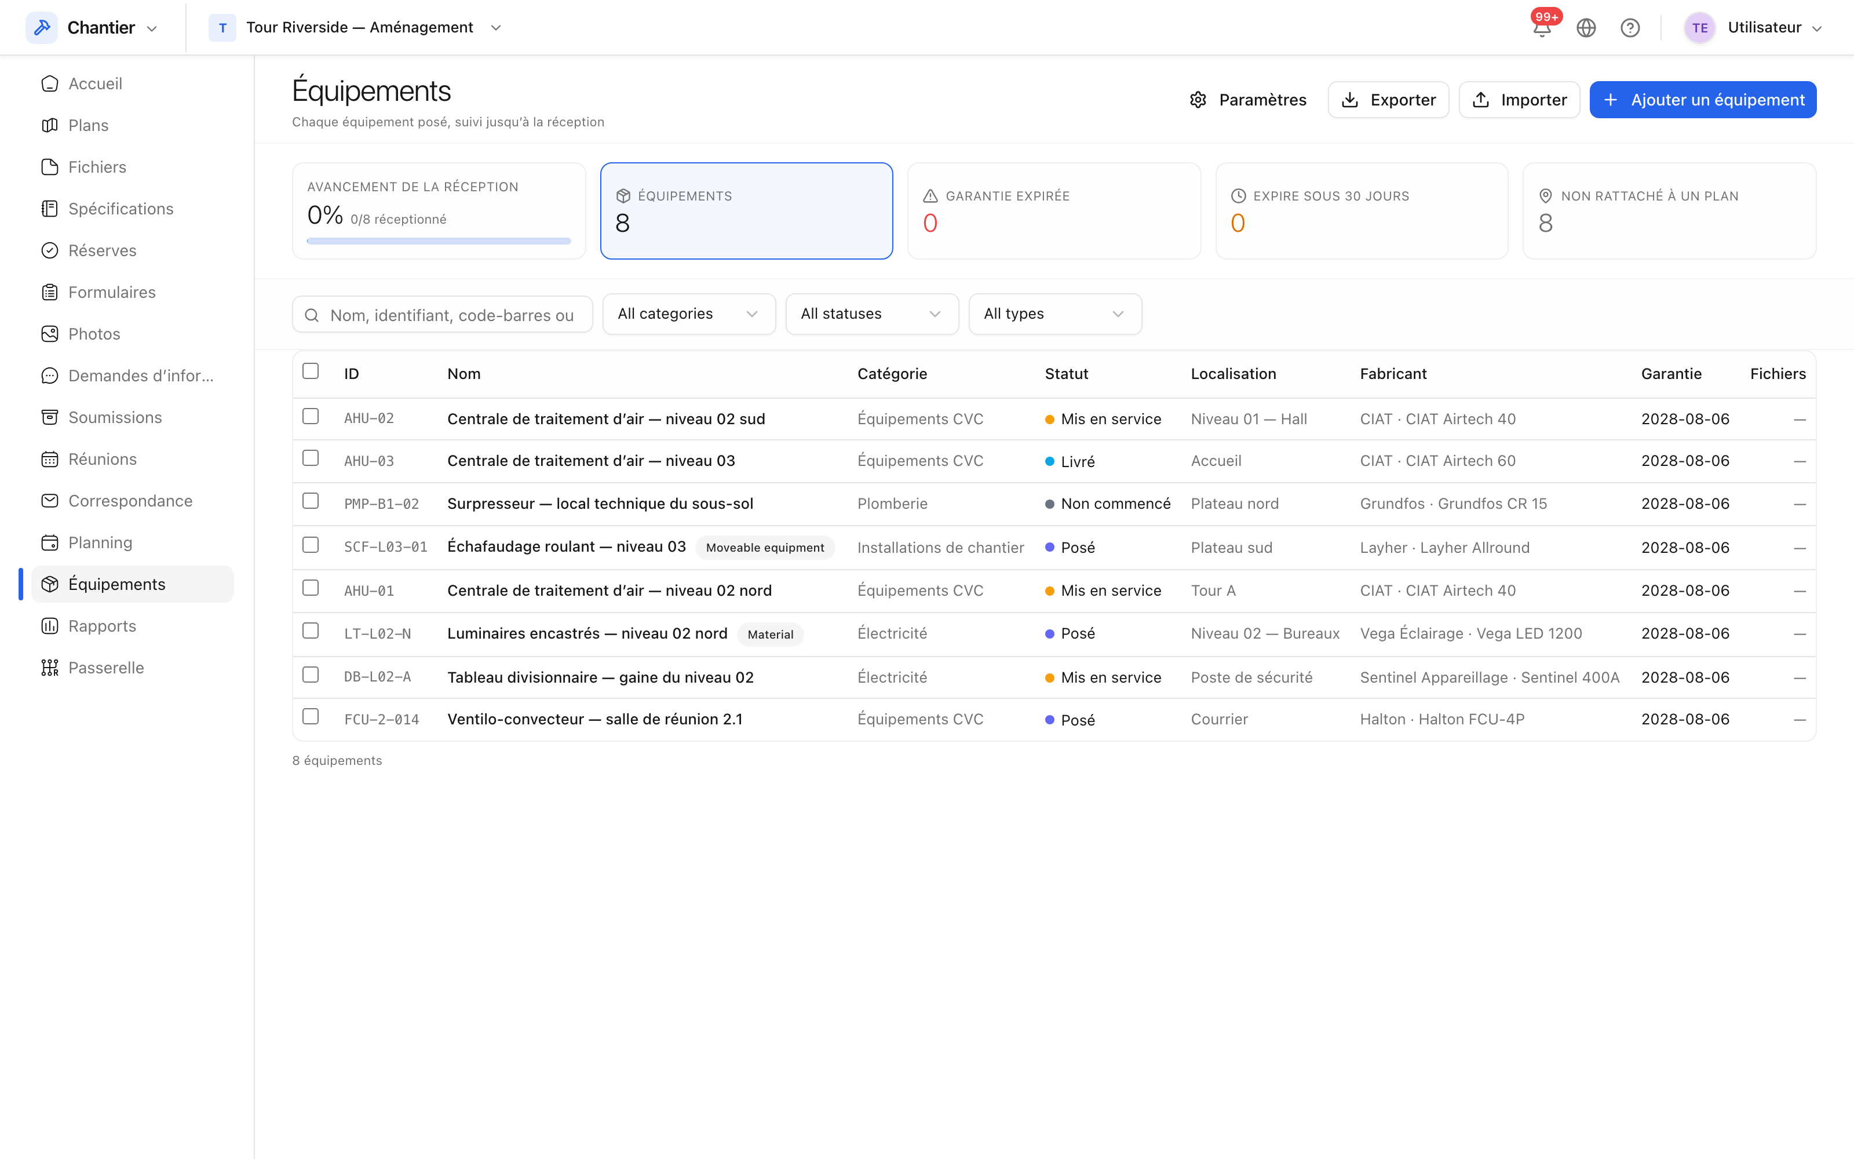1854x1159 pixels.
Task: Check the PMP-B1-02 row checkbox
Action: pos(311,501)
